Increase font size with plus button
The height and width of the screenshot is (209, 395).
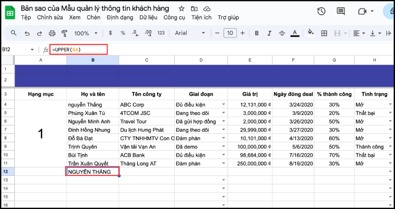(x=242, y=33)
